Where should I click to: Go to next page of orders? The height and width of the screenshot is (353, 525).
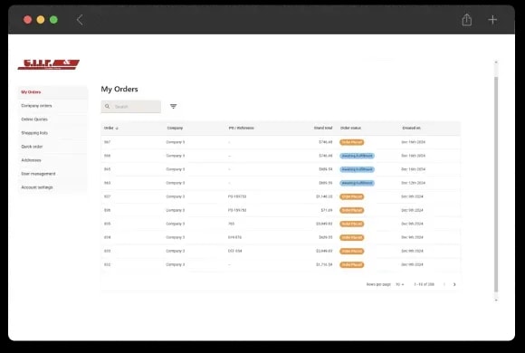[454, 284]
